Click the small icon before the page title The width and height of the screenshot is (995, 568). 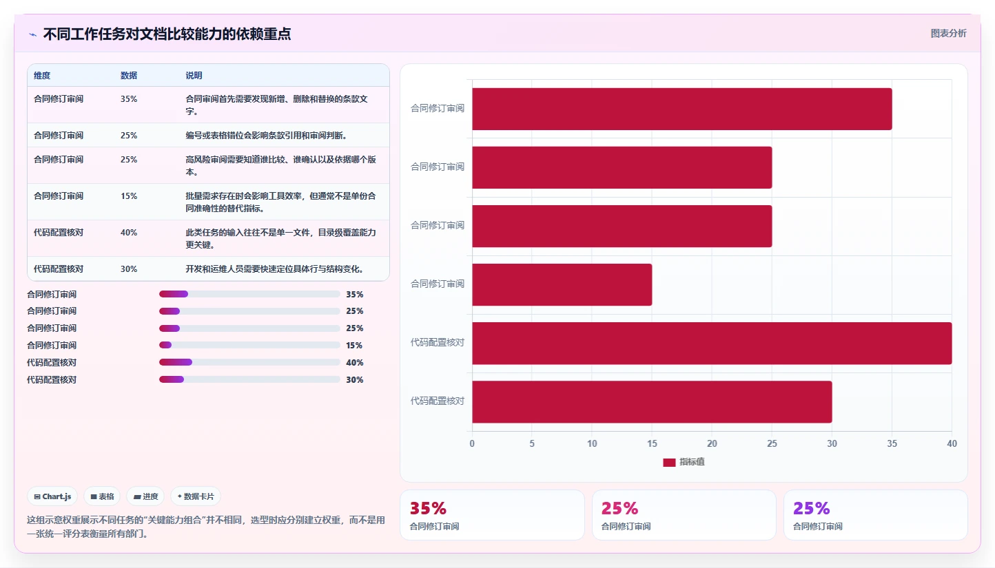click(33, 34)
